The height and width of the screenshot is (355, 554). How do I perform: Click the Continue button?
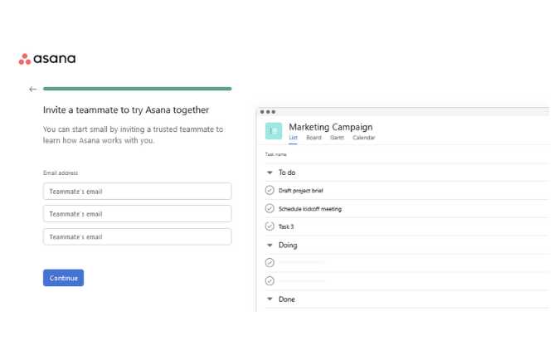pos(64,279)
